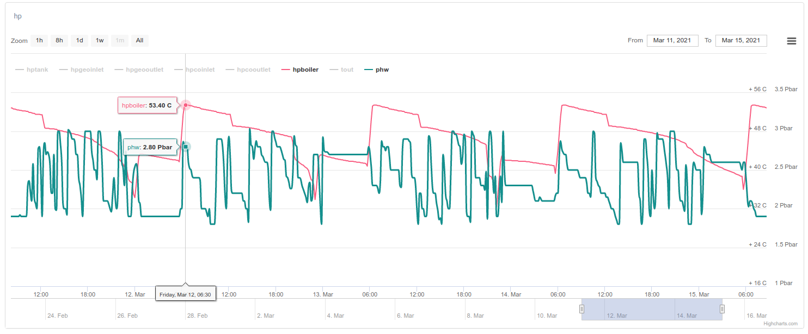Select the 8h zoom range

[x=59, y=40]
